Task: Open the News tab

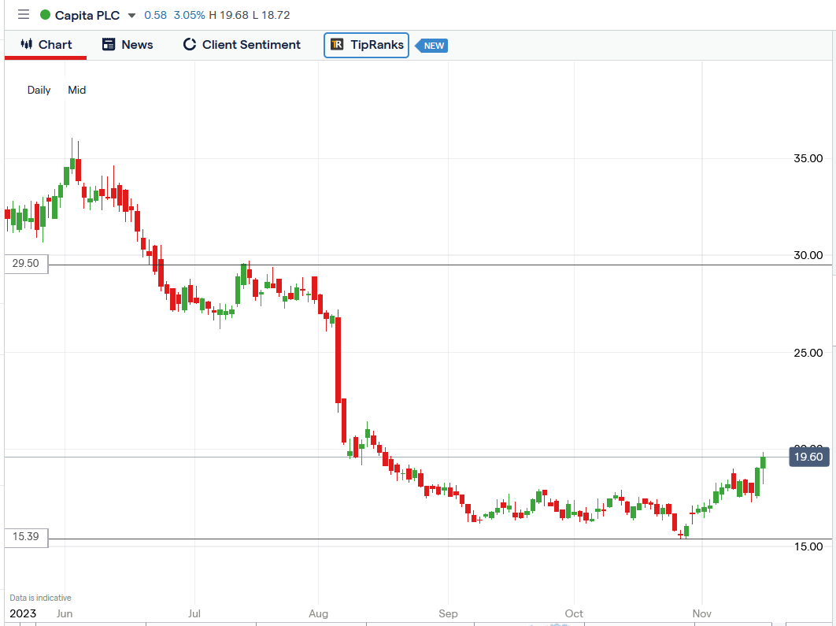Action: 128,45
